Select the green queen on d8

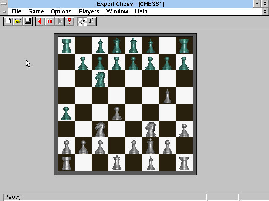pos(117,45)
